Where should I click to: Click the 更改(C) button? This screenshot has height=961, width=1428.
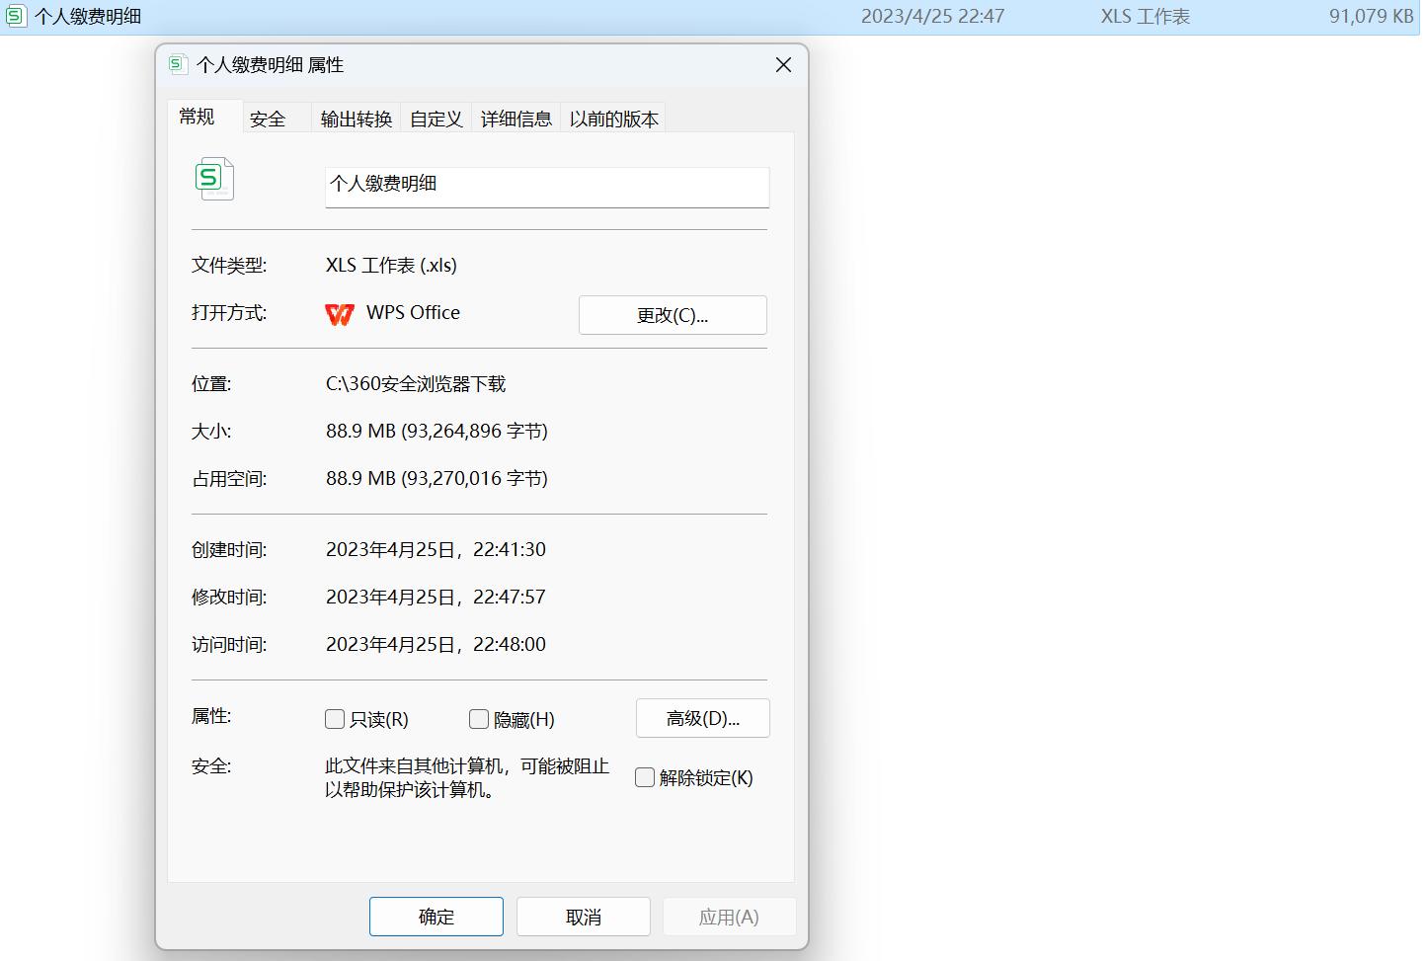click(673, 315)
